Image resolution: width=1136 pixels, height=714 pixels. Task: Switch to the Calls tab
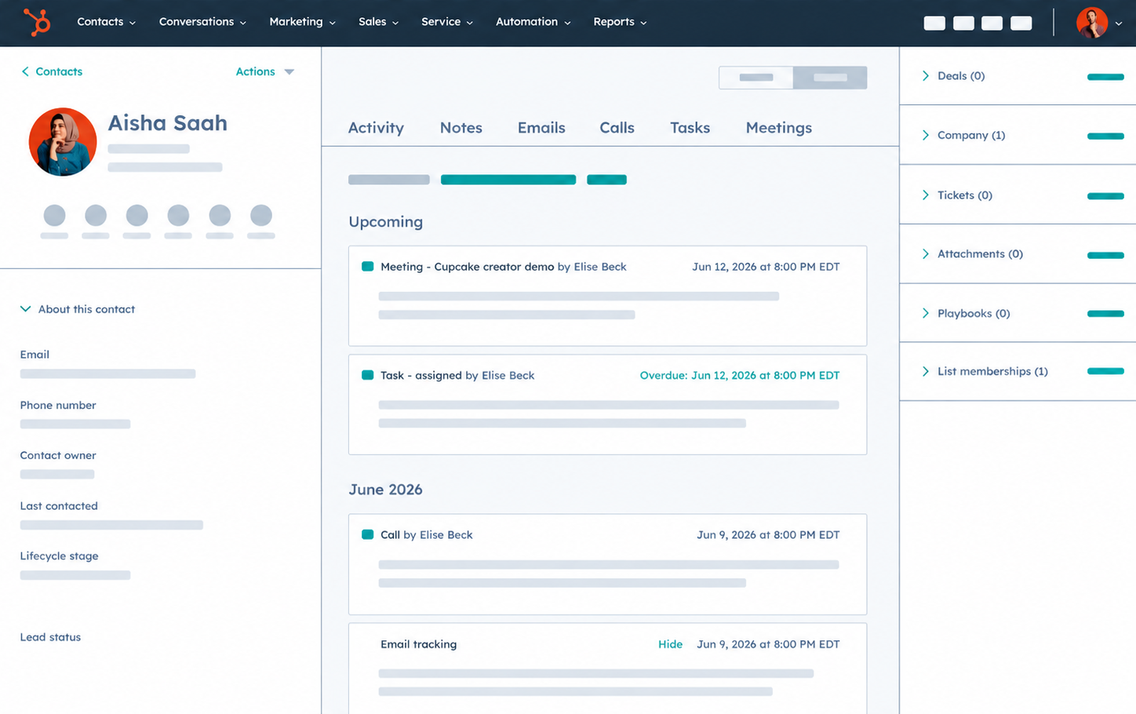click(x=617, y=128)
